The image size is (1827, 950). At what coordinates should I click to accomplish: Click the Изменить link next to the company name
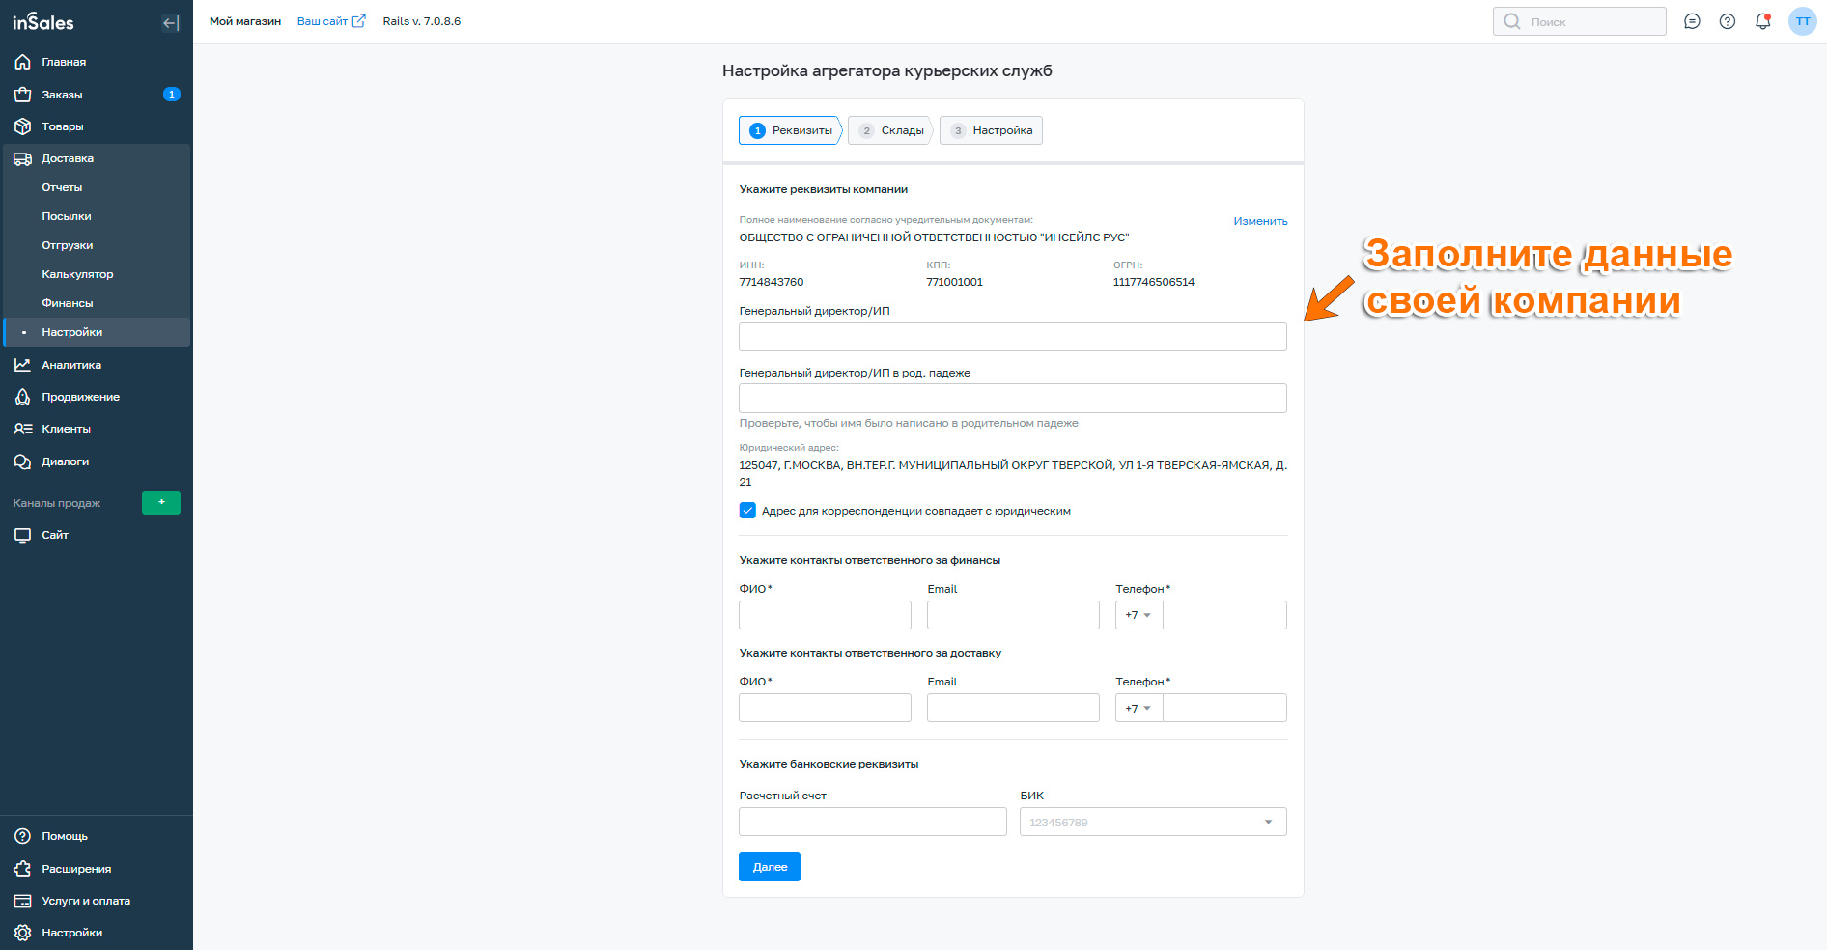coord(1260,221)
